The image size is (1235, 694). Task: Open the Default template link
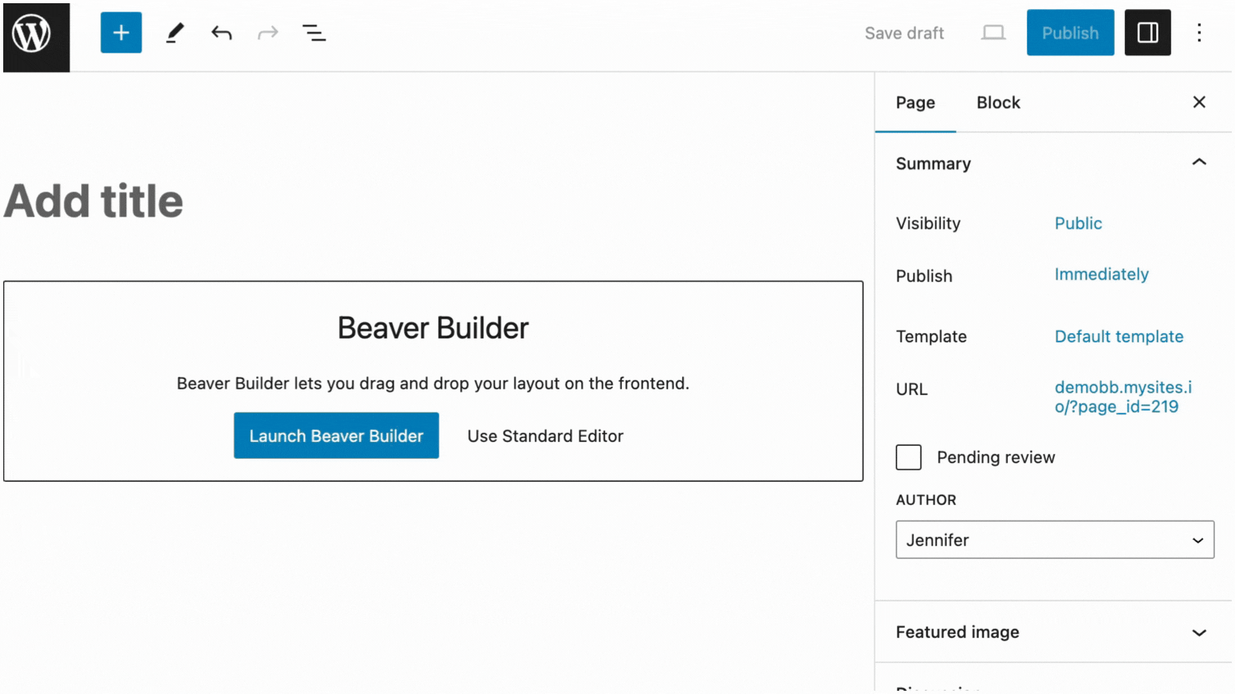pos(1119,337)
